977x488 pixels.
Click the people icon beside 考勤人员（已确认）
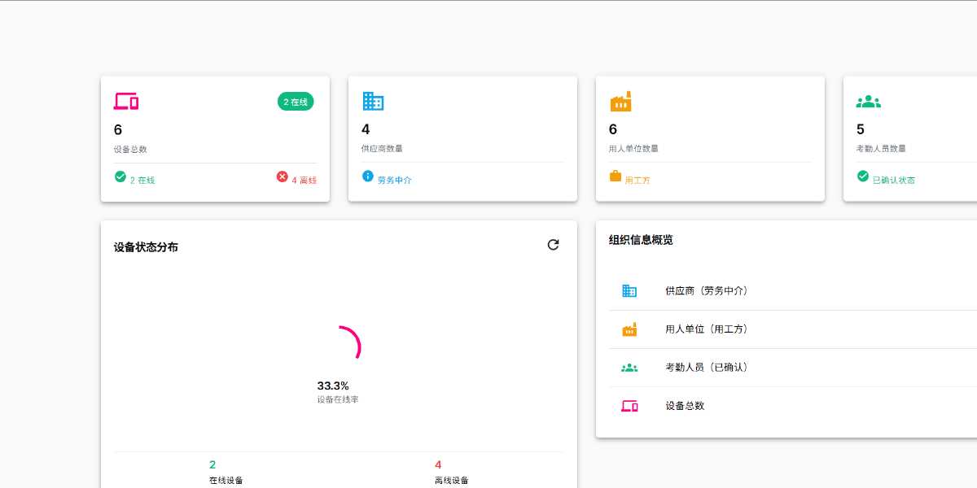(x=629, y=367)
